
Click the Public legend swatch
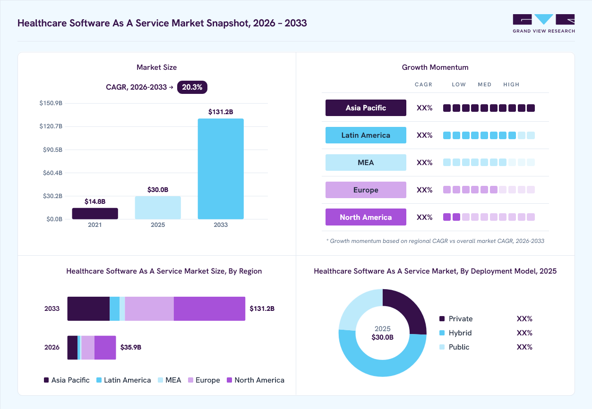pyautogui.click(x=442, y=347)
